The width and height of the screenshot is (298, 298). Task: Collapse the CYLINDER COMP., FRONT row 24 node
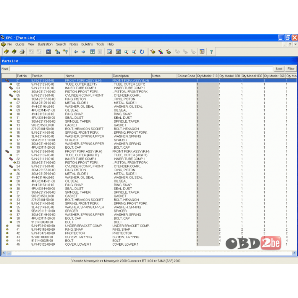click(x=11, y=166)
